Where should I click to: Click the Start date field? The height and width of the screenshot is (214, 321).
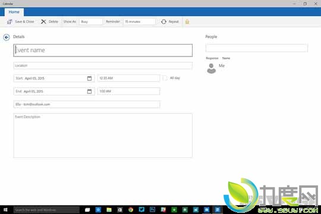[x=54, y=78]
